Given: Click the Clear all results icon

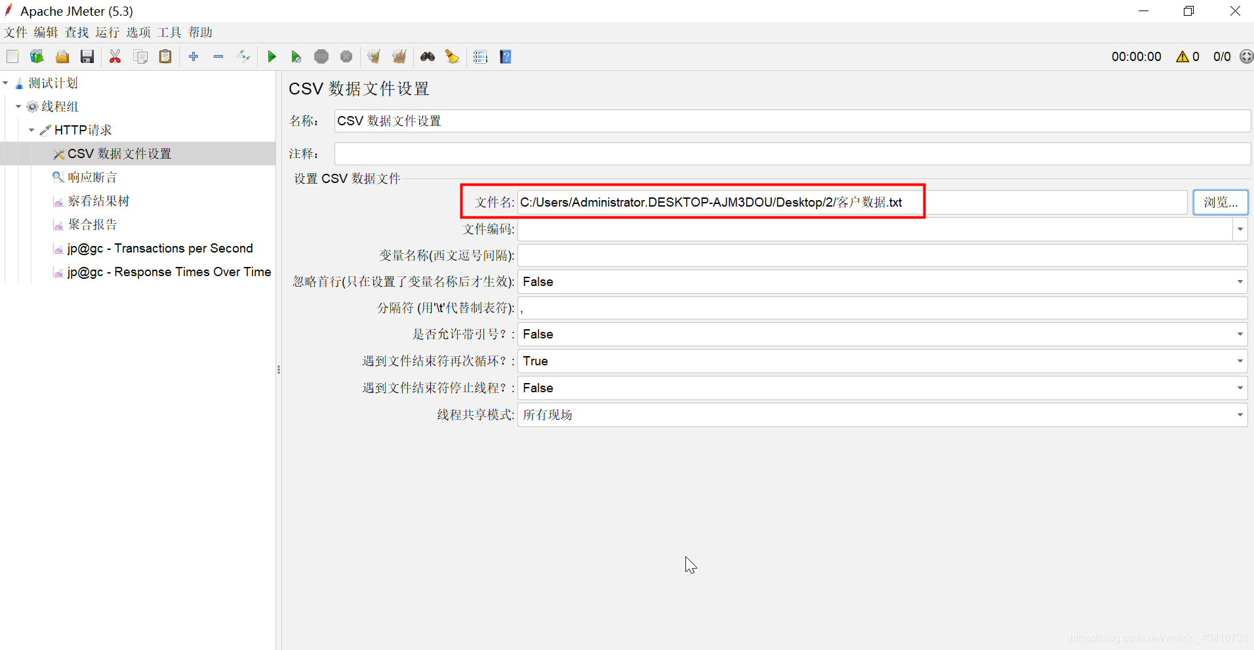Looking at the screenshot, I should click(399, 57).
